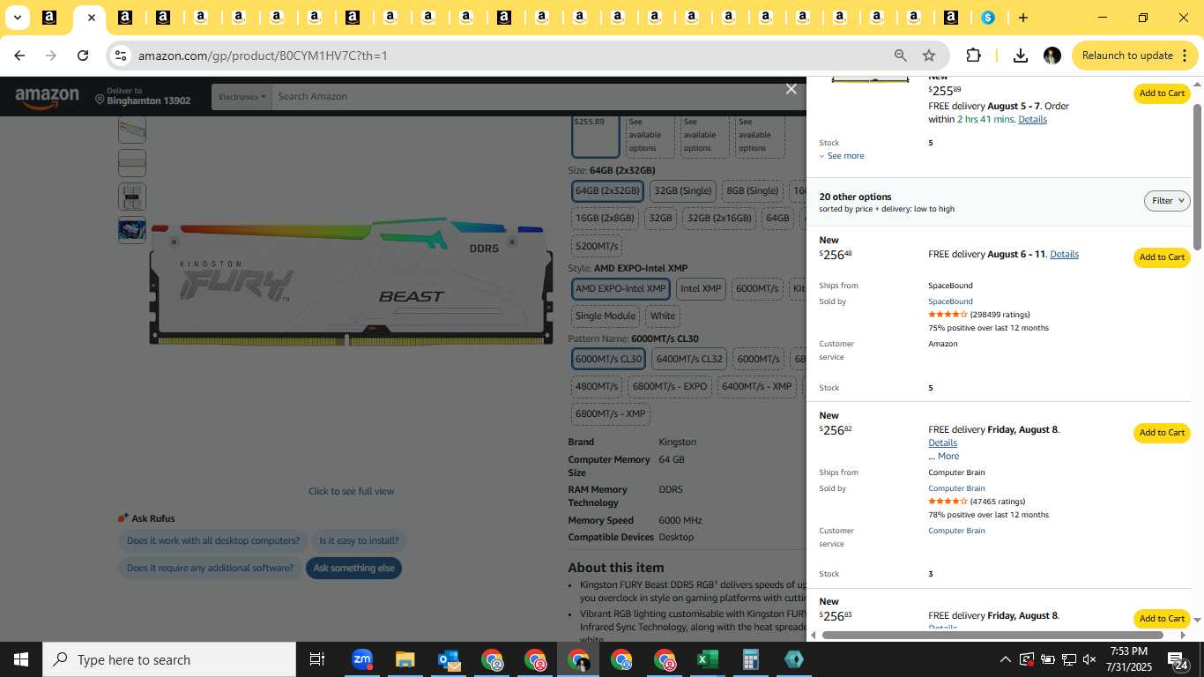
Task: Open Details link for August 5 - 7 delivery
Action: [1032, 119]
